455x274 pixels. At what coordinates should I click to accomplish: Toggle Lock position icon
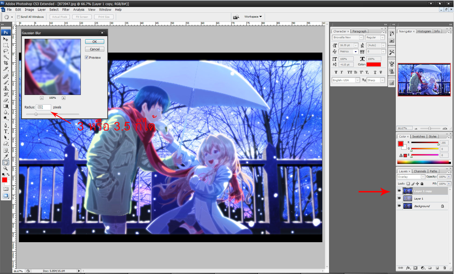417,184
